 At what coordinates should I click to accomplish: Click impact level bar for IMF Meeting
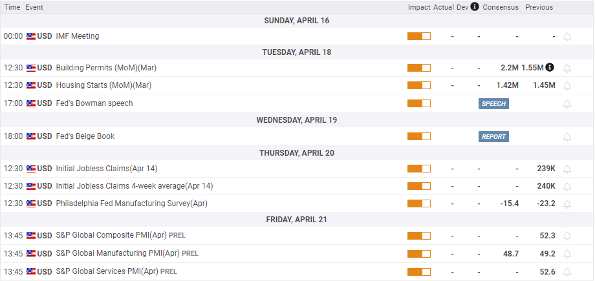[418, 36]
